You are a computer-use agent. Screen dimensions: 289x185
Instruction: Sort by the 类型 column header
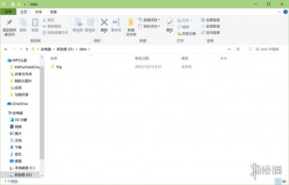click(185, 58)
